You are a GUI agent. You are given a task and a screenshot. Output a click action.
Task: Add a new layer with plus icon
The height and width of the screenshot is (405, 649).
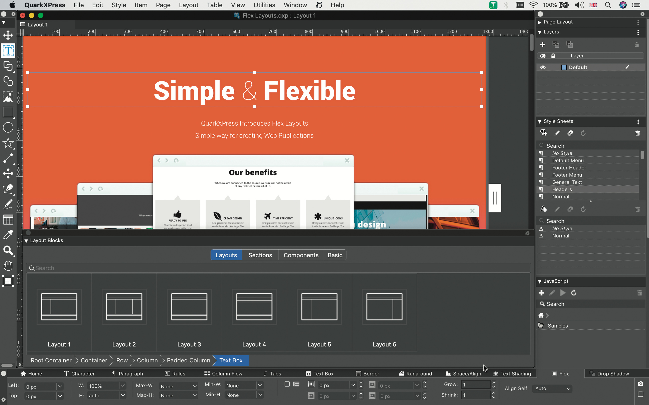tap(543, 45)
